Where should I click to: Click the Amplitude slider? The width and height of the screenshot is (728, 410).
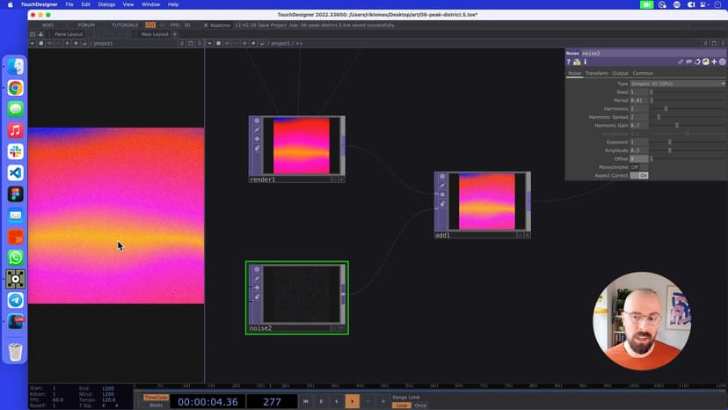point(670,150)
